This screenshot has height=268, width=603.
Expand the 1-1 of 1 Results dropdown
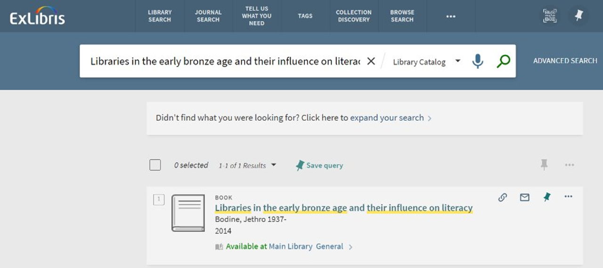pos(247,166)
